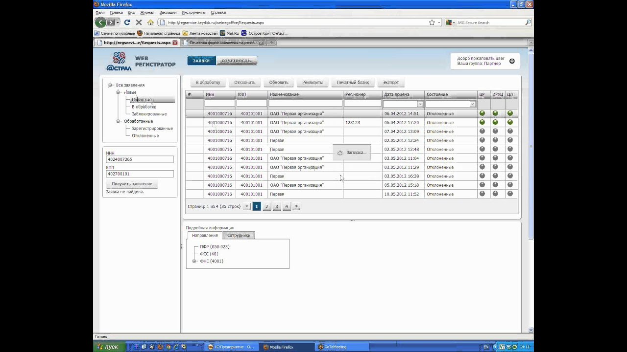Image resolution: width=627 pixels, height=352 pixels.
Task: Collapse the Обработанные tree node
Action: tap(119, 121)
